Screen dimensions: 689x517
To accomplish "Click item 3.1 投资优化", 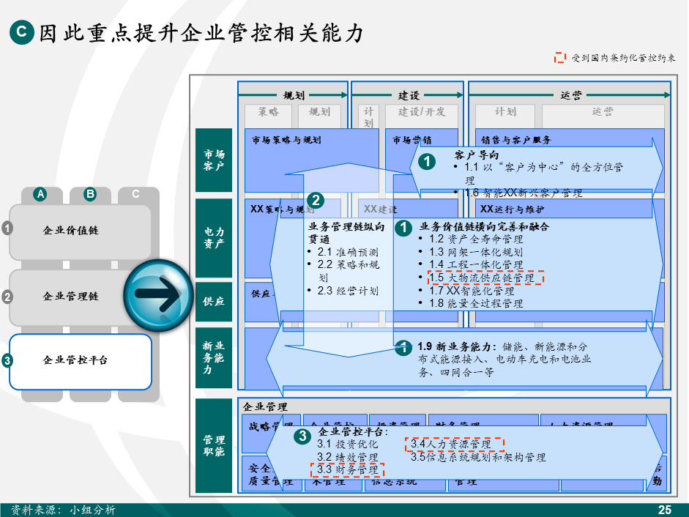I will [347, 445].
